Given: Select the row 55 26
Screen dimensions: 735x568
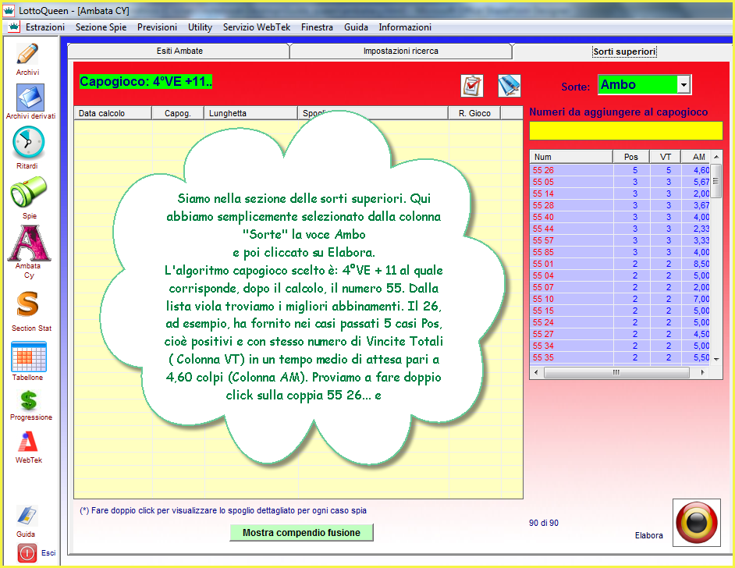Looking at the screenshot, I should pos(620,170).
